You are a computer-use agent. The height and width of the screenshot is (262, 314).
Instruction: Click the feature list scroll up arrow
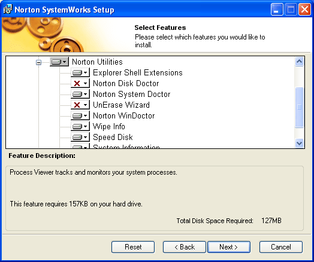coord(300,62)
